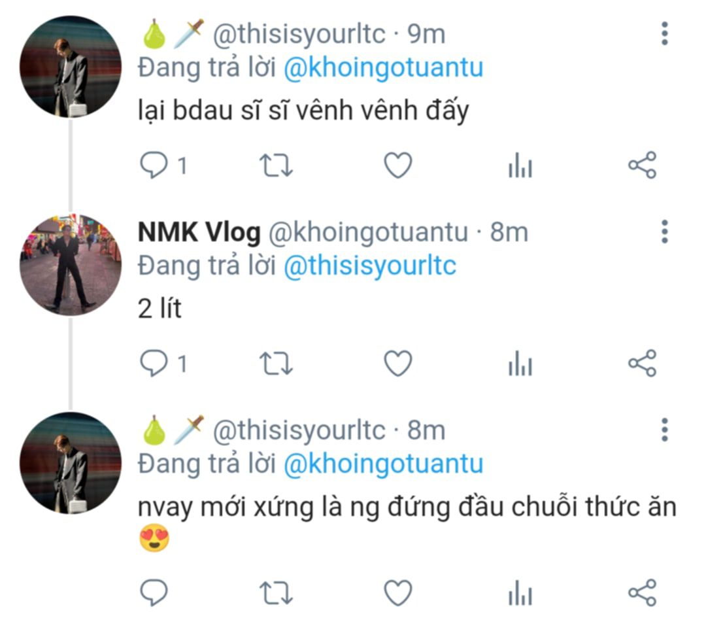Reply to the "lại bdau sĩ sĩ" tweet

pyautogui.click(x=154, y=165)
